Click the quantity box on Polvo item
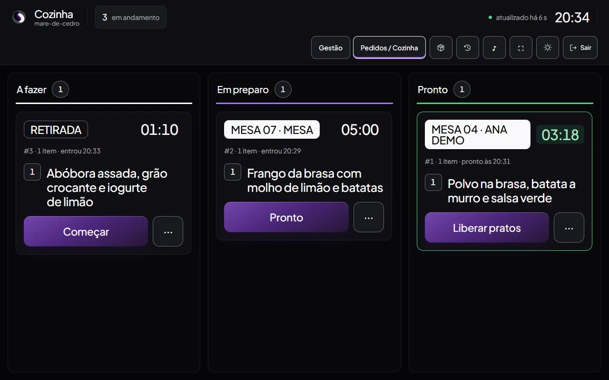This screenshot has width=609, height=380. [433, 182]
